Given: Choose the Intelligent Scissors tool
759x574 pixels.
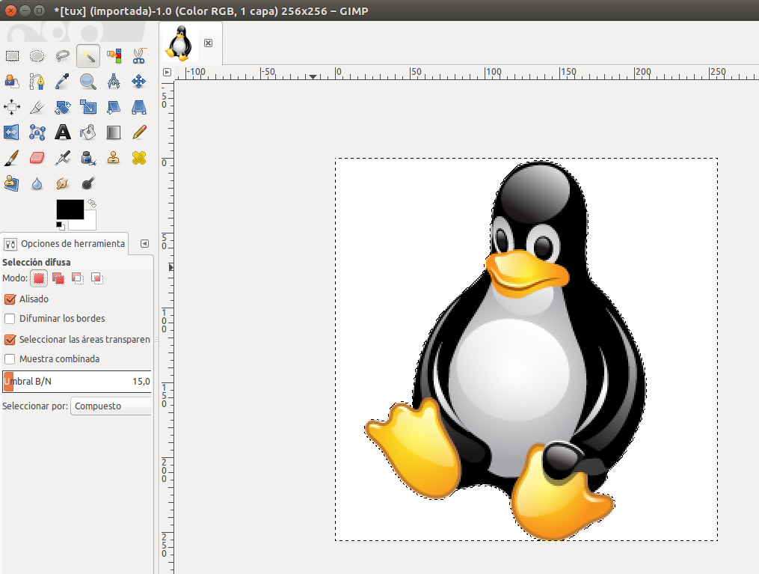Looking at the screenshot, I should coord(139,55).
